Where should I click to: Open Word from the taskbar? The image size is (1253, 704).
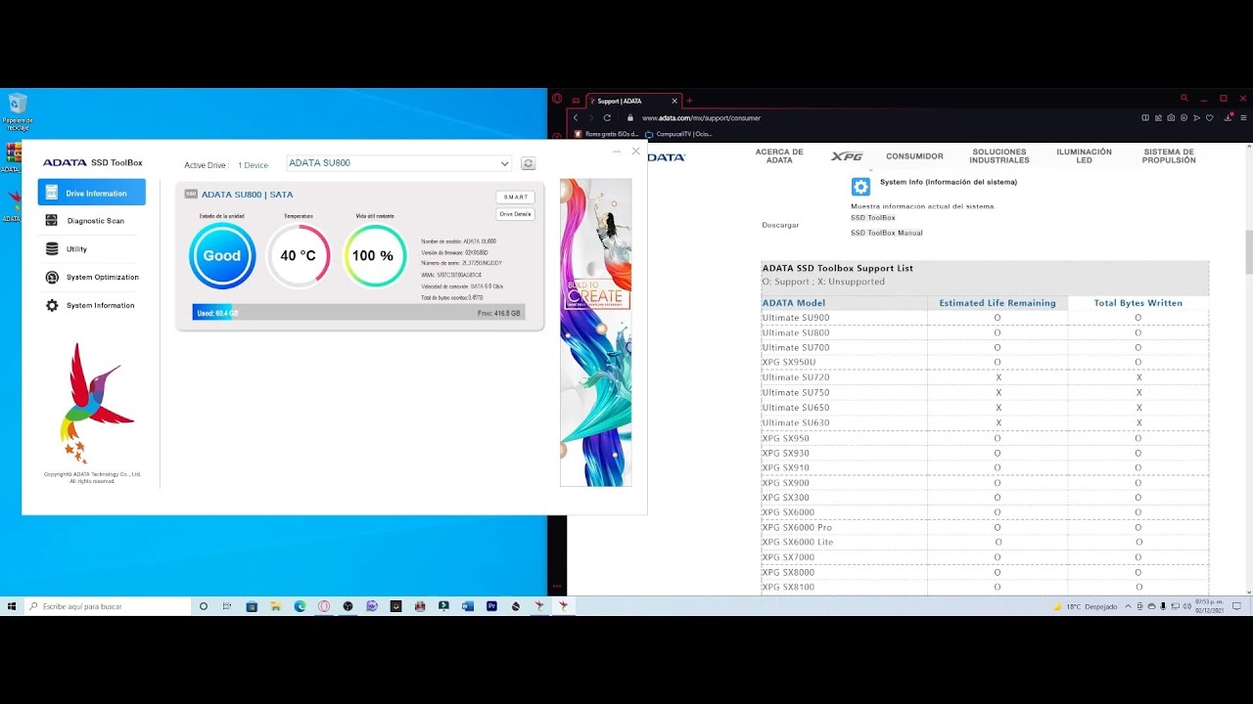point(468,606)
